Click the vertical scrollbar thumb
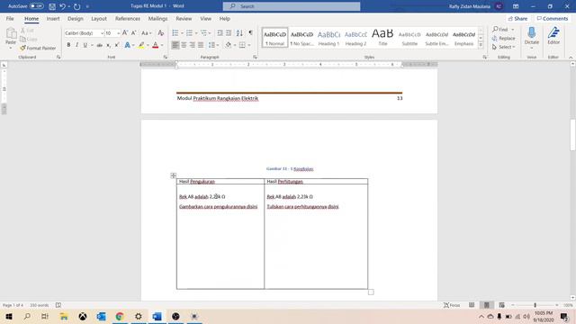 [572, 135]
